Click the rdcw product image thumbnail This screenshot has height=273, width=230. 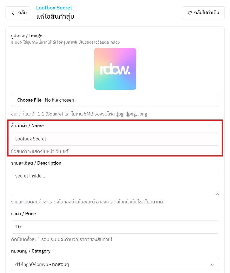click(115, 69)
